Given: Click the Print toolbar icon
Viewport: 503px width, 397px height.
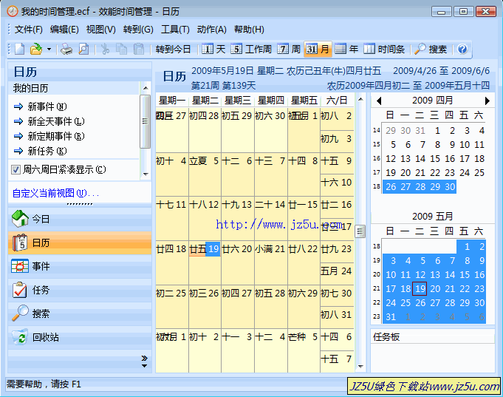Looking at the screenshot, I should tap(66, 49).
